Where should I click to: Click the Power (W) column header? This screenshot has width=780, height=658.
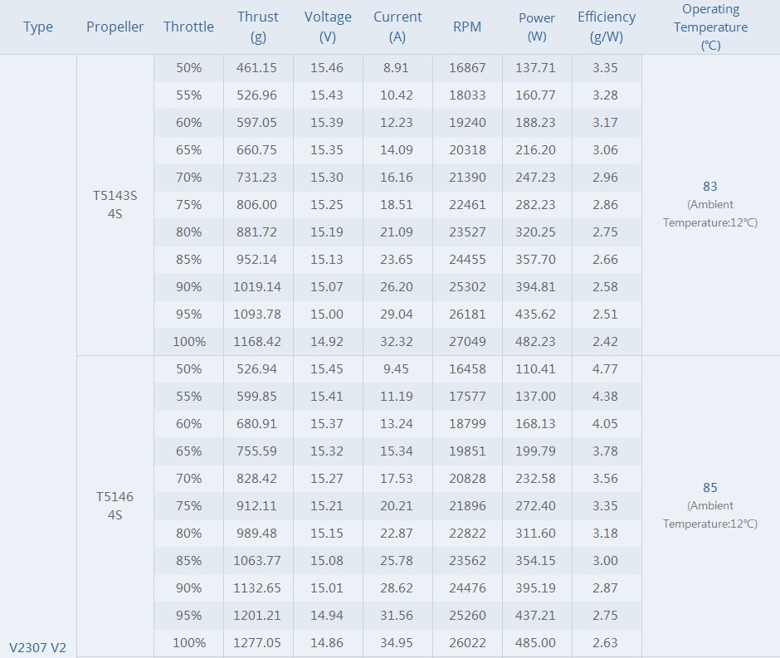point(537,27)
